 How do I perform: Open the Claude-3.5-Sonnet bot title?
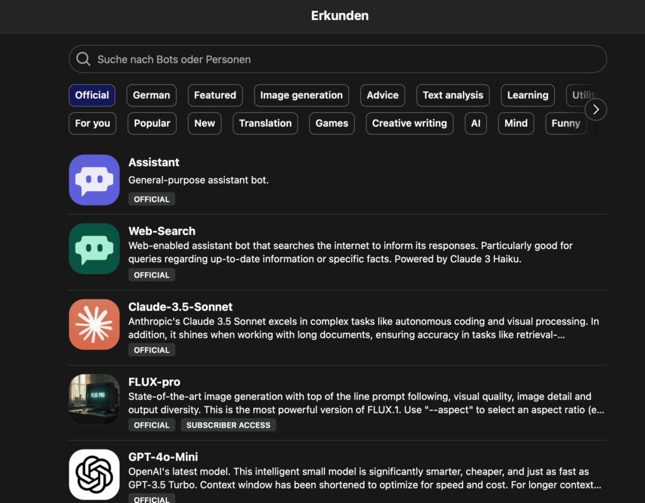[x=180, y=307]
